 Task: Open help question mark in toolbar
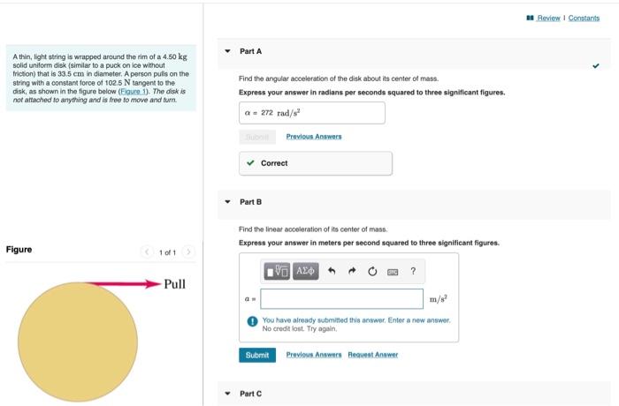click(413, 271)
